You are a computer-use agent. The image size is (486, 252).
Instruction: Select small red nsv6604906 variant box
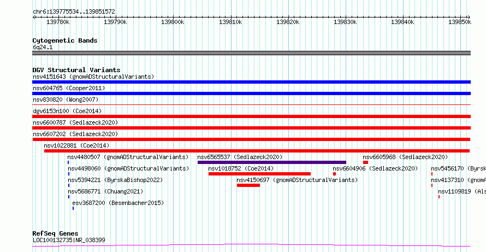334,174
